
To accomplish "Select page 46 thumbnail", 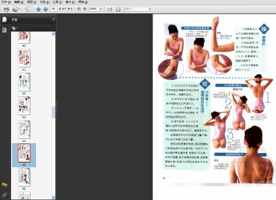I will pyautogui.click(x=24, y=177).
